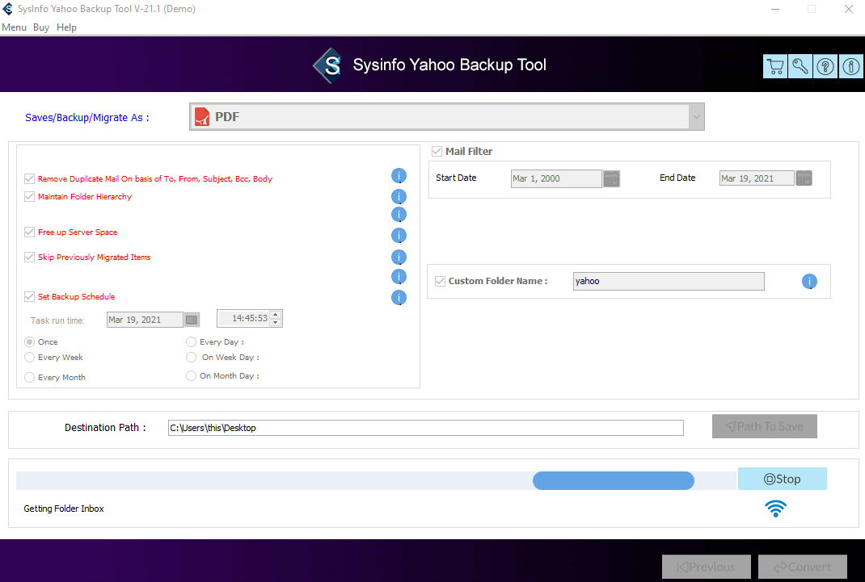865x582 pixels.
Task: Click the shopping cart buy icon
Action: (775, 67)
